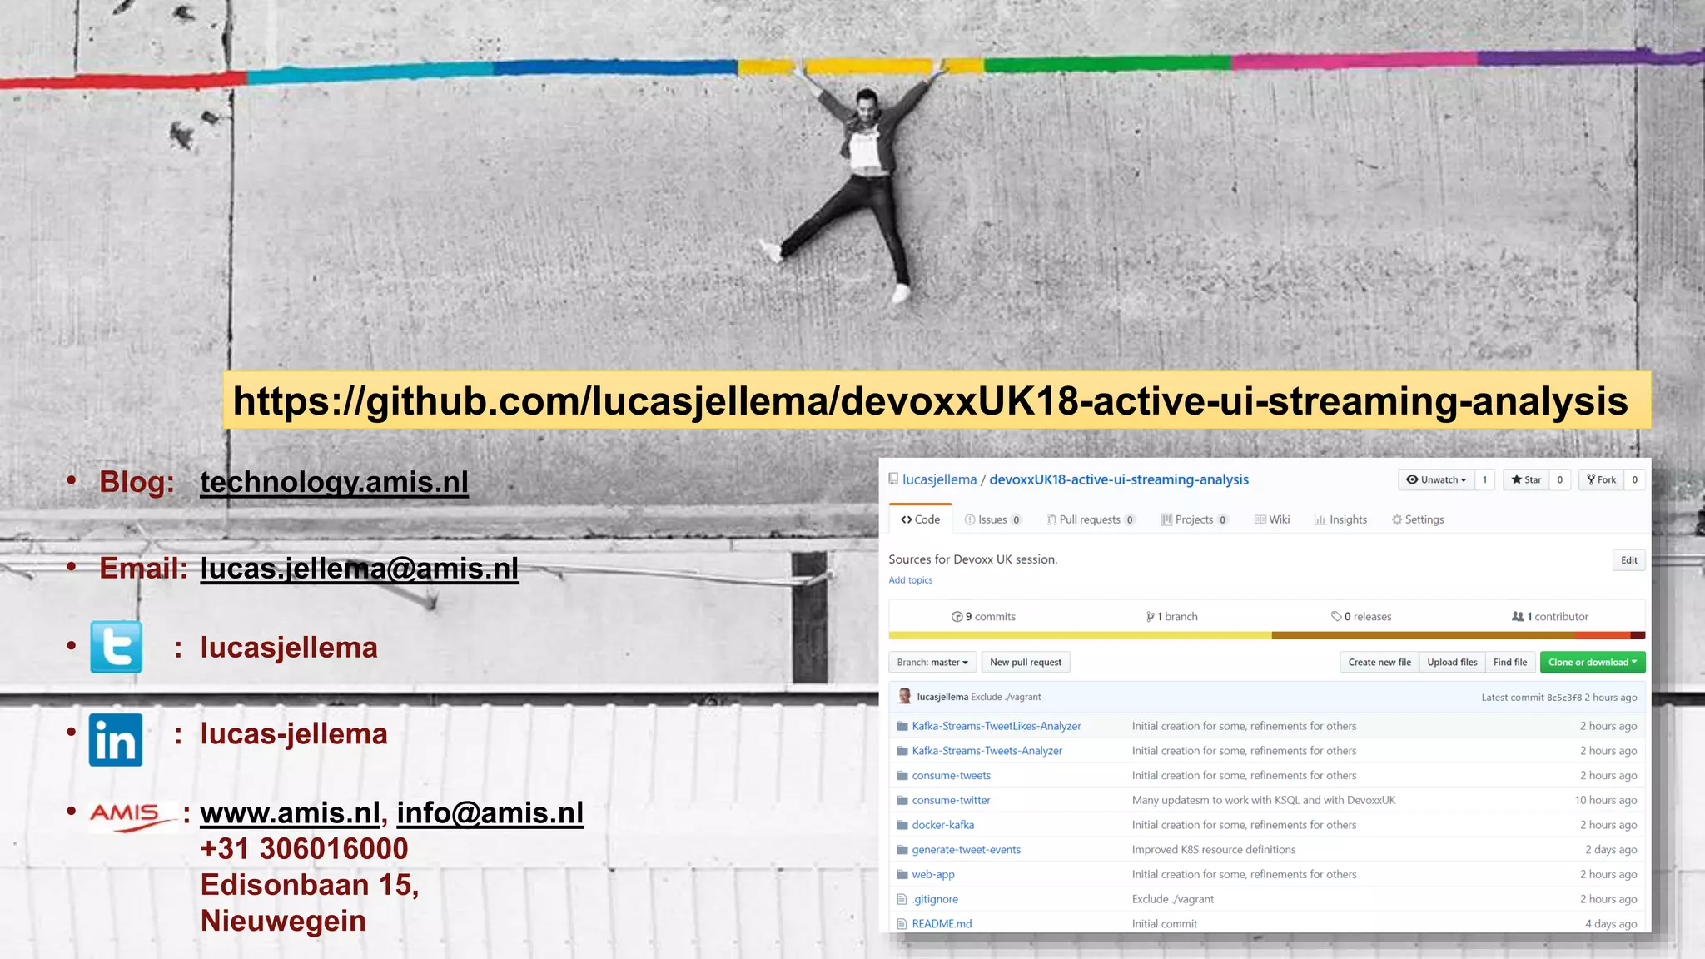Click folder icon for Kafka-Streams-TweetLikes-Analyzer
Image resolution: width=1705 pixels, height=959 pixels.
[x=902, y=726]
